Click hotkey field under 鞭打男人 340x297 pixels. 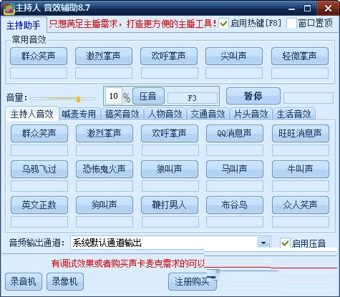tap(170, 222)
